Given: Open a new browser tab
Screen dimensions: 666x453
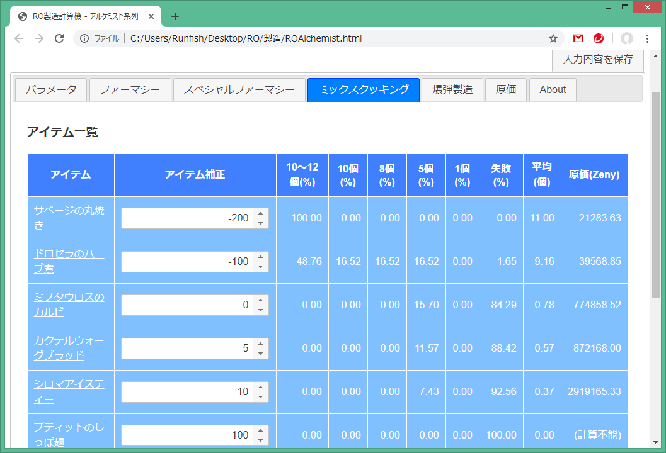Looking at the screenshot, I should tap(175, 16).
